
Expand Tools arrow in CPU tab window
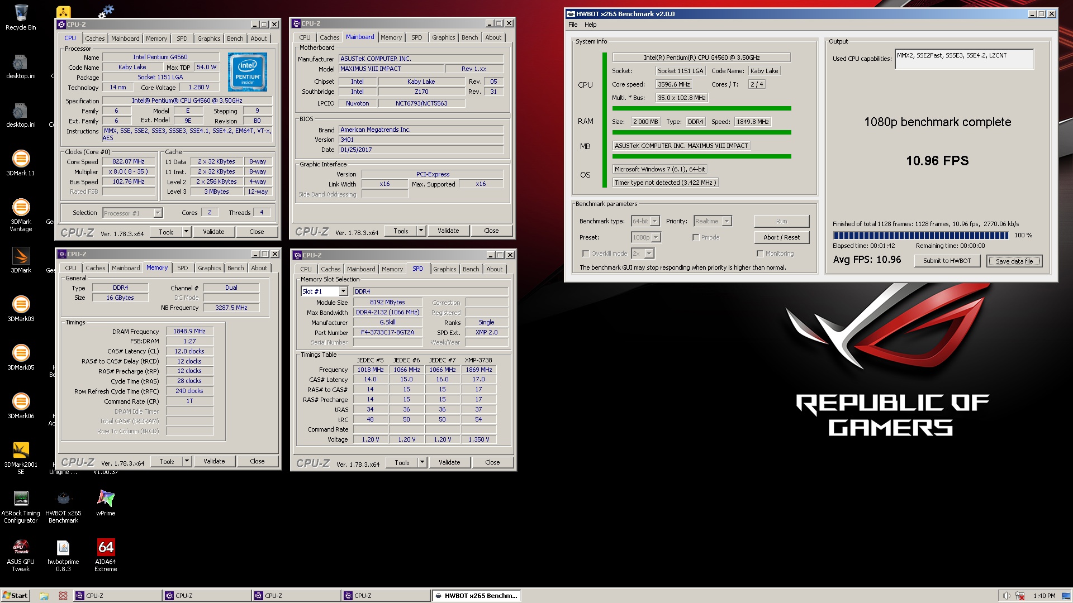187,232
